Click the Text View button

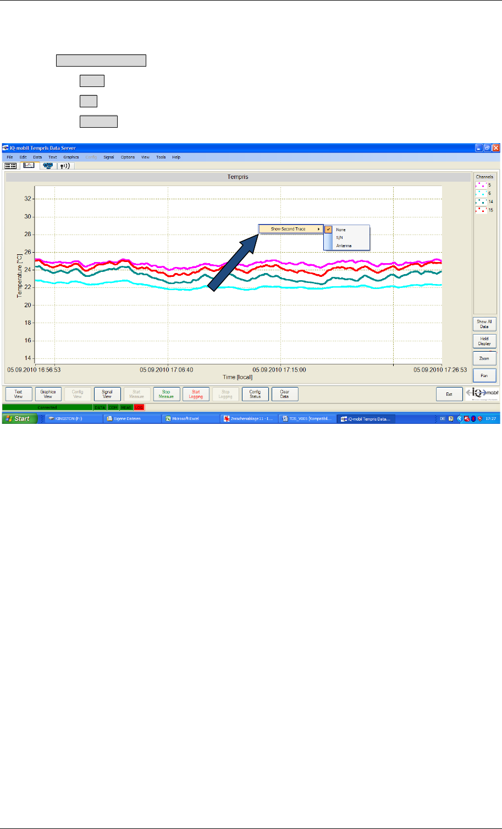point(19,394)
